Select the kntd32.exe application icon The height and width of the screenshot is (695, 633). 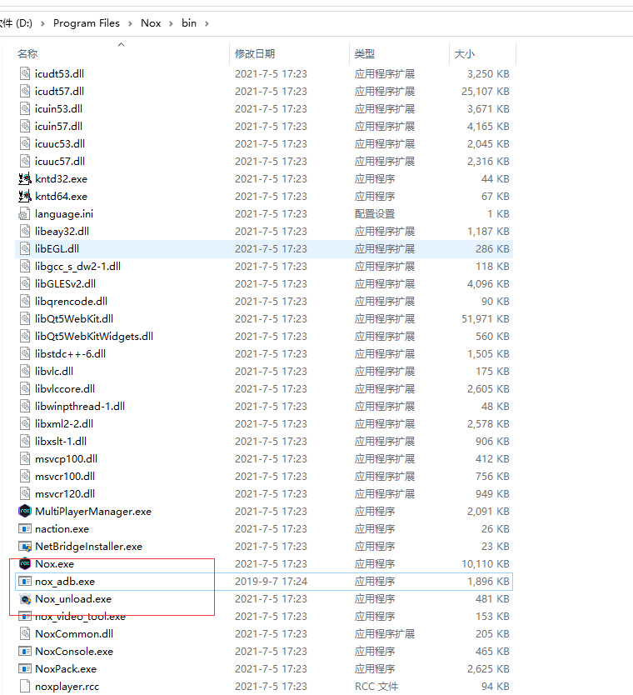tap(25, 178)
